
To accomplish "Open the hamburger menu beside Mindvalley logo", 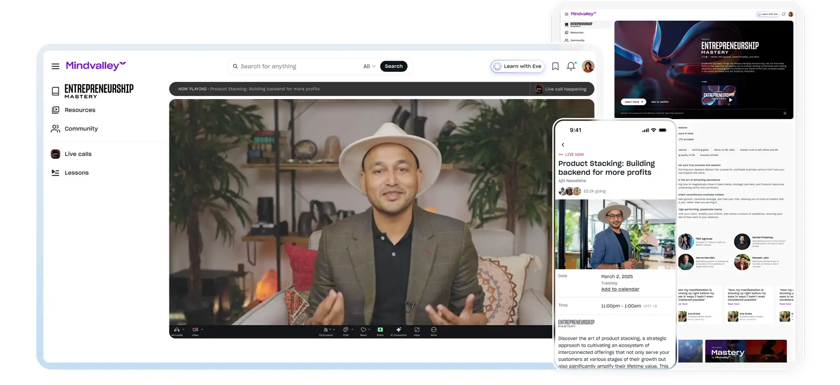I will pyautogui.click(x=55, y=66).
